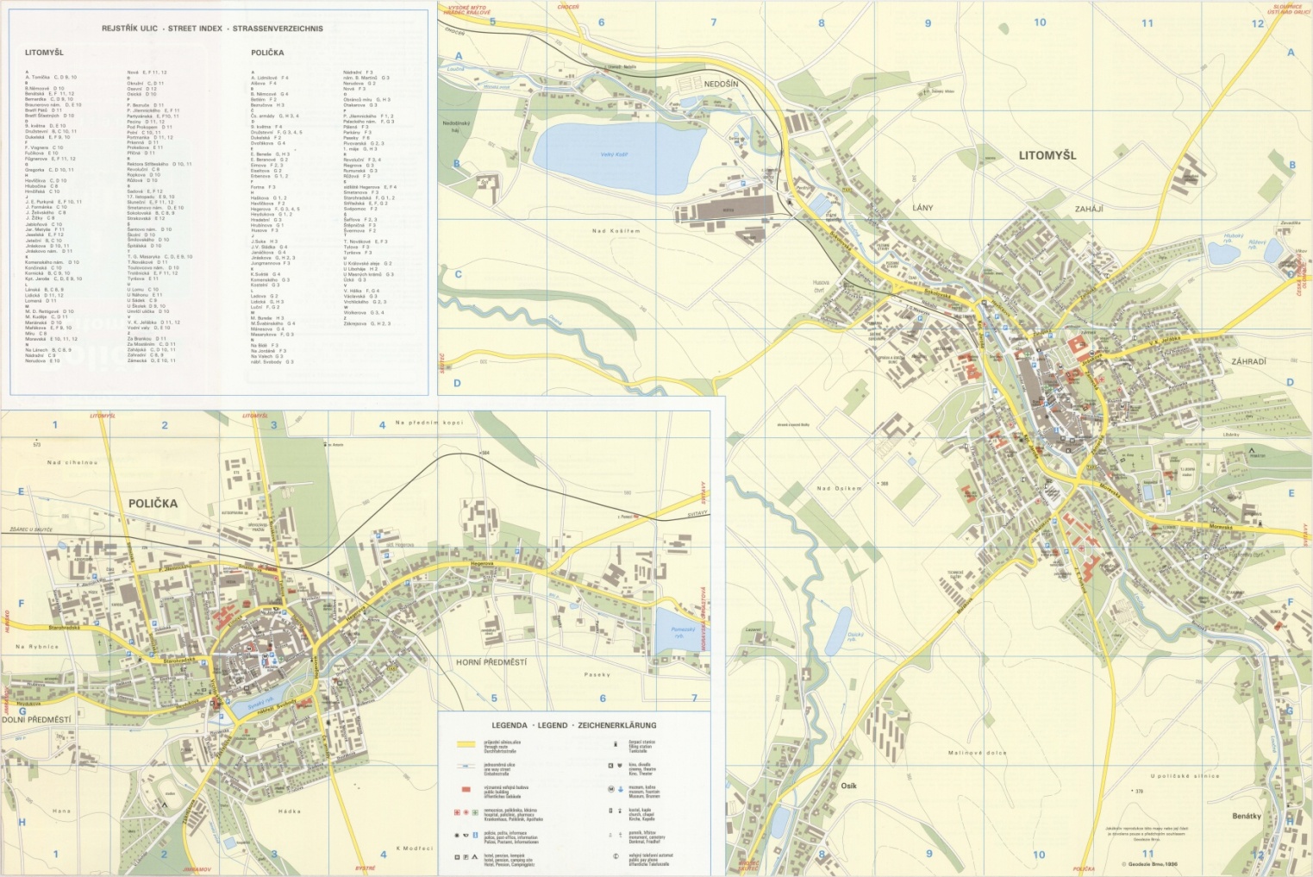
Task: Select the chapel symbol in the legend
Action: pyautogui.click(x=620, y=811)
